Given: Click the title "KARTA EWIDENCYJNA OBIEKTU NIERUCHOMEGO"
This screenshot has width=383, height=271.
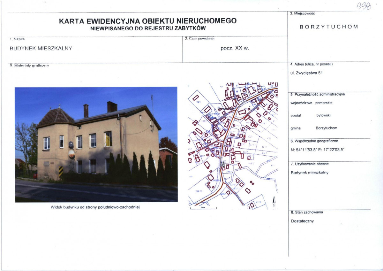Looking at the screenshot, I should (148, 21).
